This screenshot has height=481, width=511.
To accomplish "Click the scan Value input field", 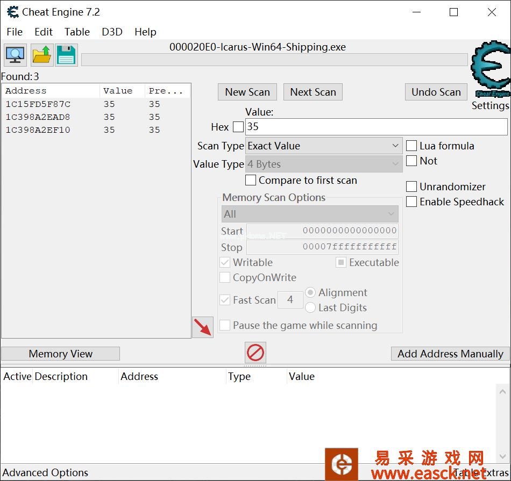I will [376, 127].
